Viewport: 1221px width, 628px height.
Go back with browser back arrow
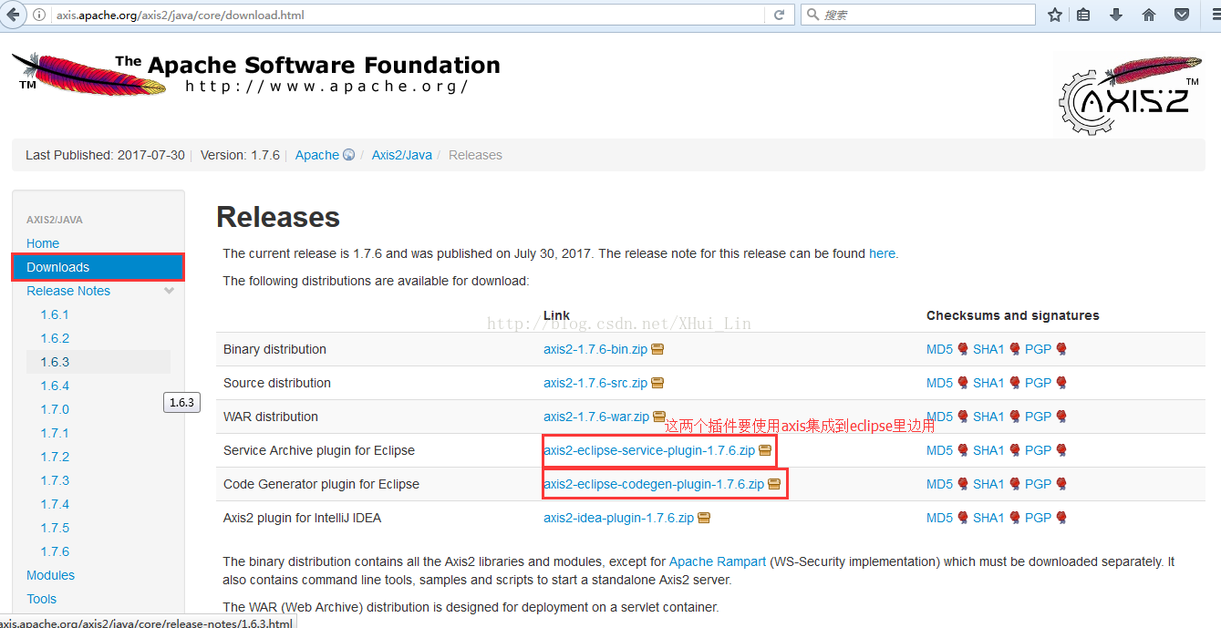coord(13,15)
